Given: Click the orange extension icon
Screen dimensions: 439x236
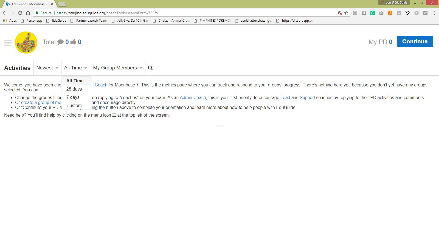Looking at the screenshot, I should (390, 13).
